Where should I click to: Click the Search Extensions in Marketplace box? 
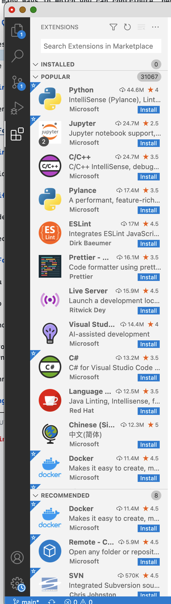101,46
